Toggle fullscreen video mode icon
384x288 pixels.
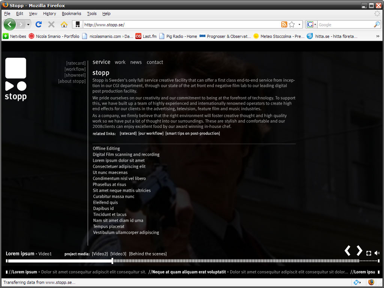(369, 253)
